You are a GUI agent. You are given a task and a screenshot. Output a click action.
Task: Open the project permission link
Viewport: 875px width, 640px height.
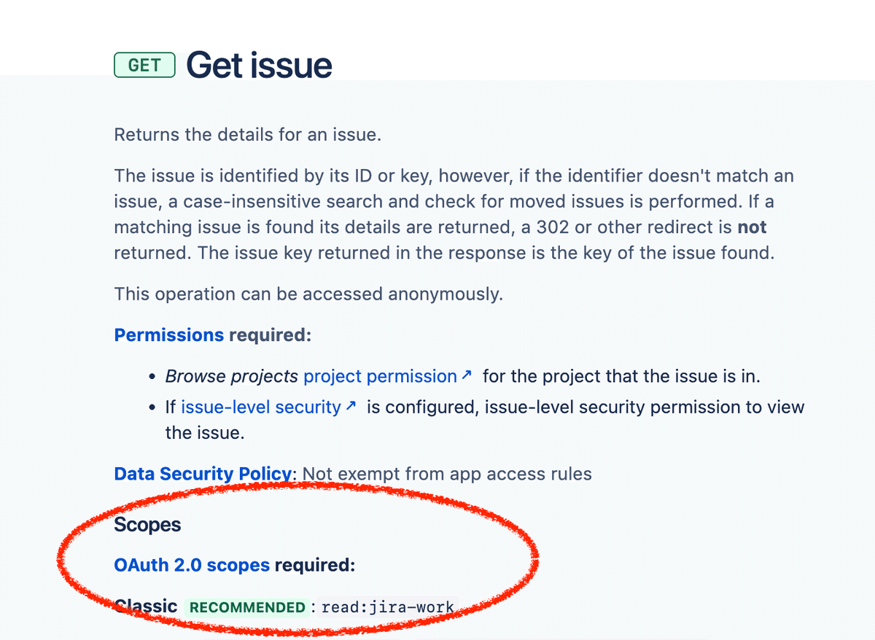(380, 376)
